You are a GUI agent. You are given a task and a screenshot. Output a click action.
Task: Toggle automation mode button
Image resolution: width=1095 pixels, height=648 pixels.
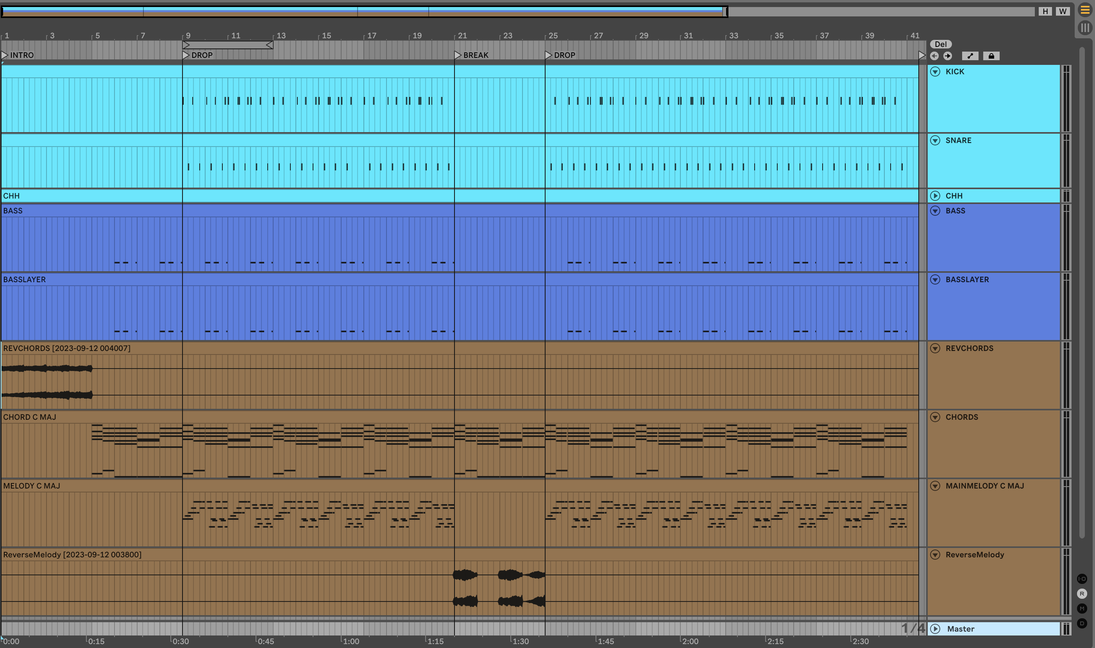(x=970, y=56)
